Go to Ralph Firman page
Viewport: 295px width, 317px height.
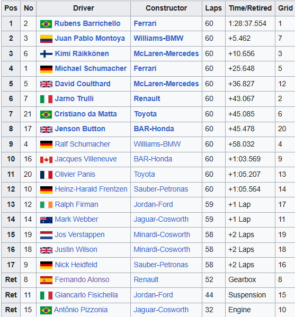(x=77, y=204)
